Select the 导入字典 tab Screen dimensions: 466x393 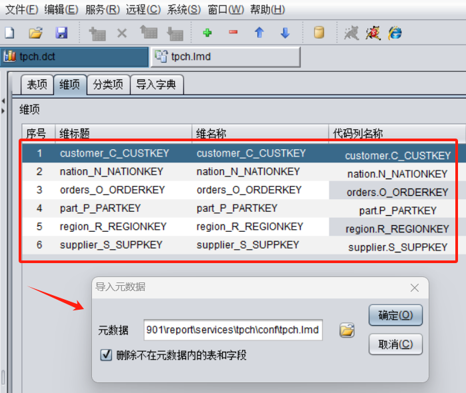click(156, 85)
